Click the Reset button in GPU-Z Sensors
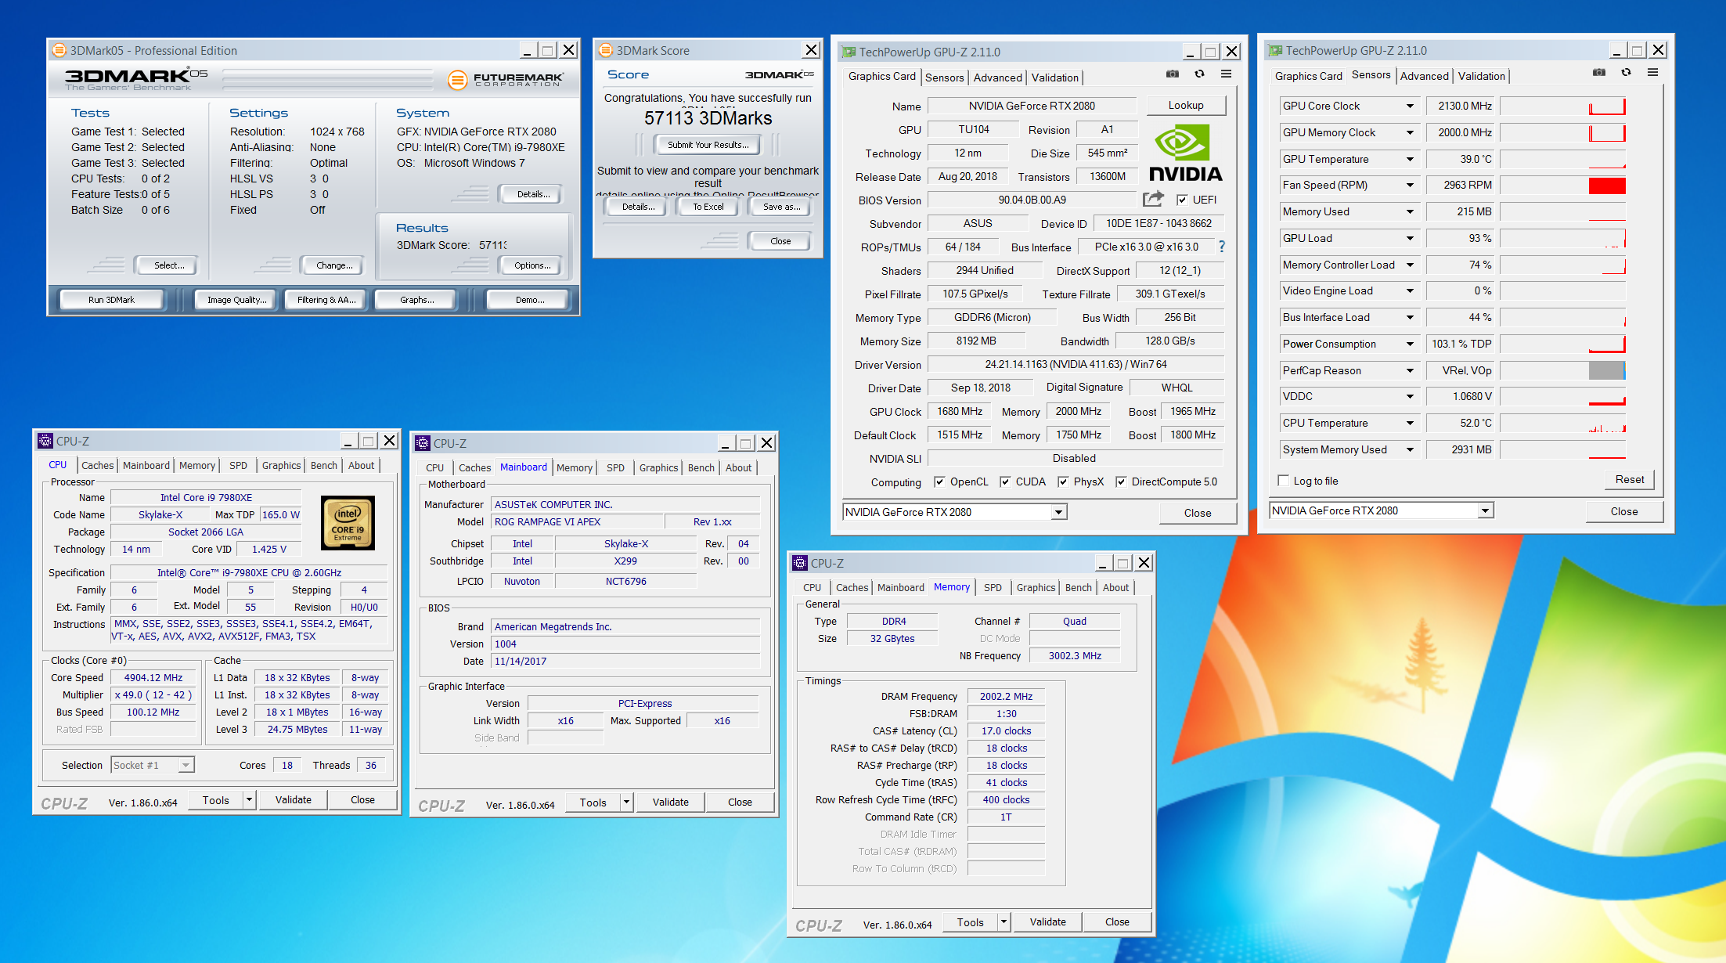 click(x=1629, y=480)
